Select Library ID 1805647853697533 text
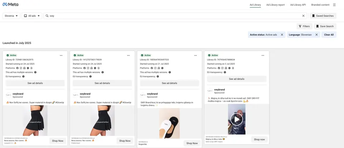This screenshot has height=148, width=344. point(154,60)
